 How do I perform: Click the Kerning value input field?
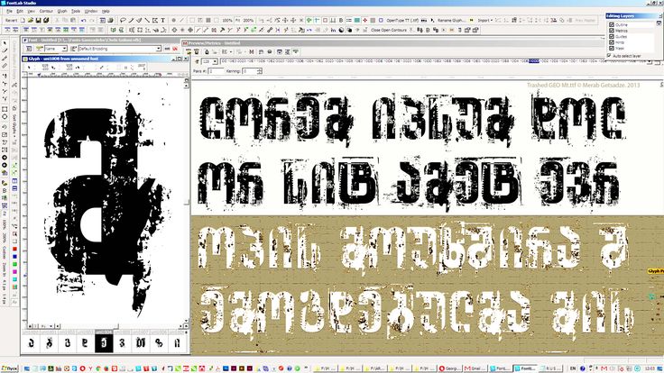tap(250, 71)
